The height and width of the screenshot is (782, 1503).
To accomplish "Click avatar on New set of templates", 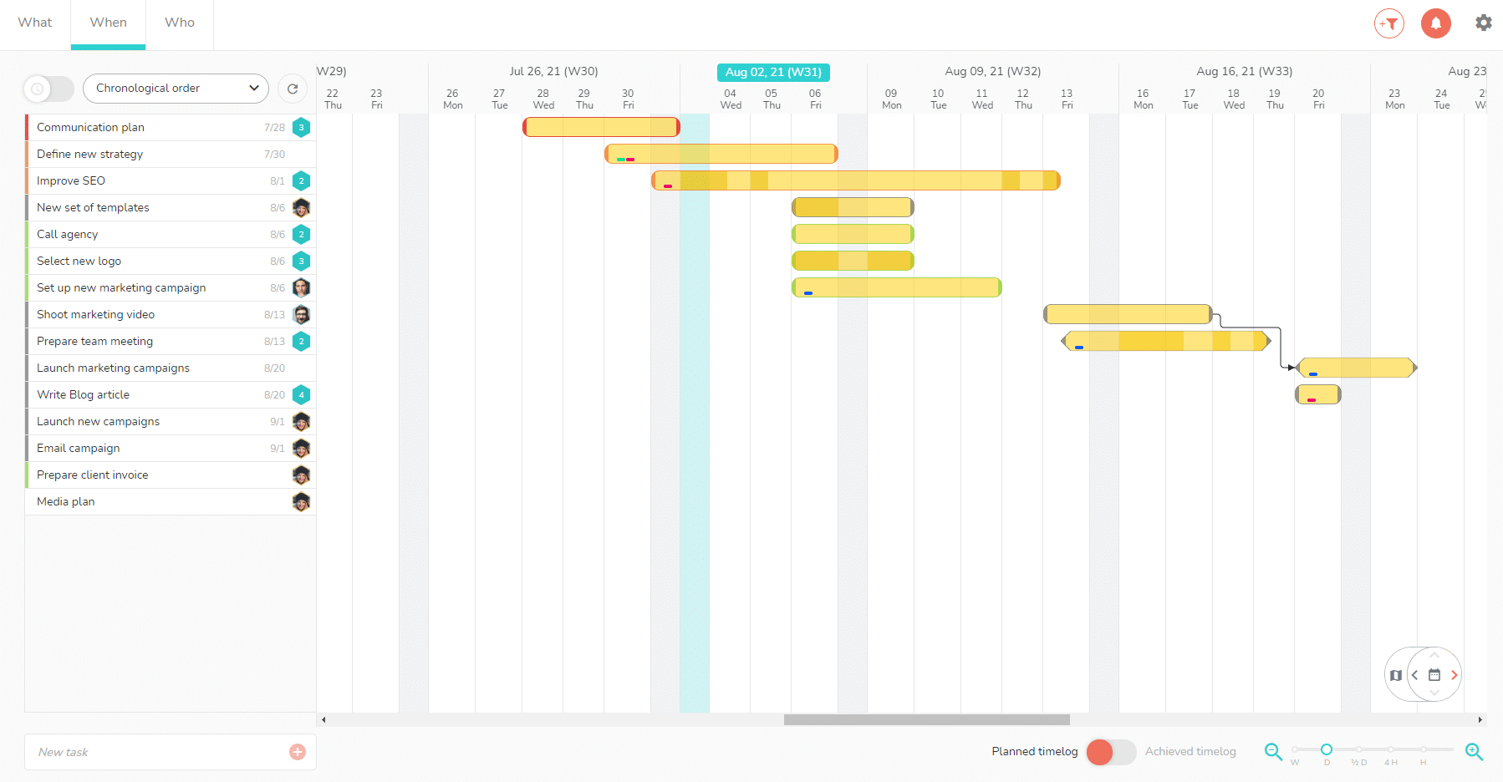I will tap(302, 207).
